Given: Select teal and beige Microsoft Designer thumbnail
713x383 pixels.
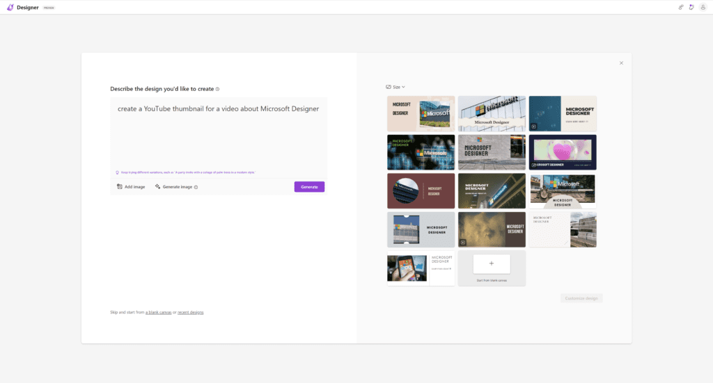Looking at the screenshot, I should click(x=563, y=113).
